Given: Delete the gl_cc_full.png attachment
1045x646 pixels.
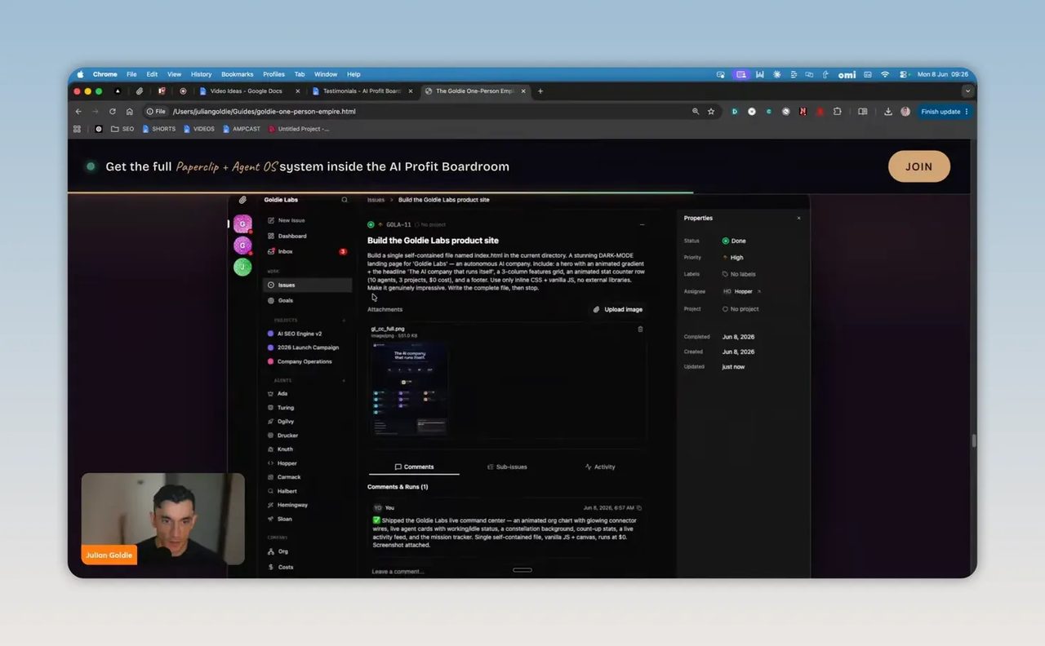Looking at the screenshot, I should [640, 329].
